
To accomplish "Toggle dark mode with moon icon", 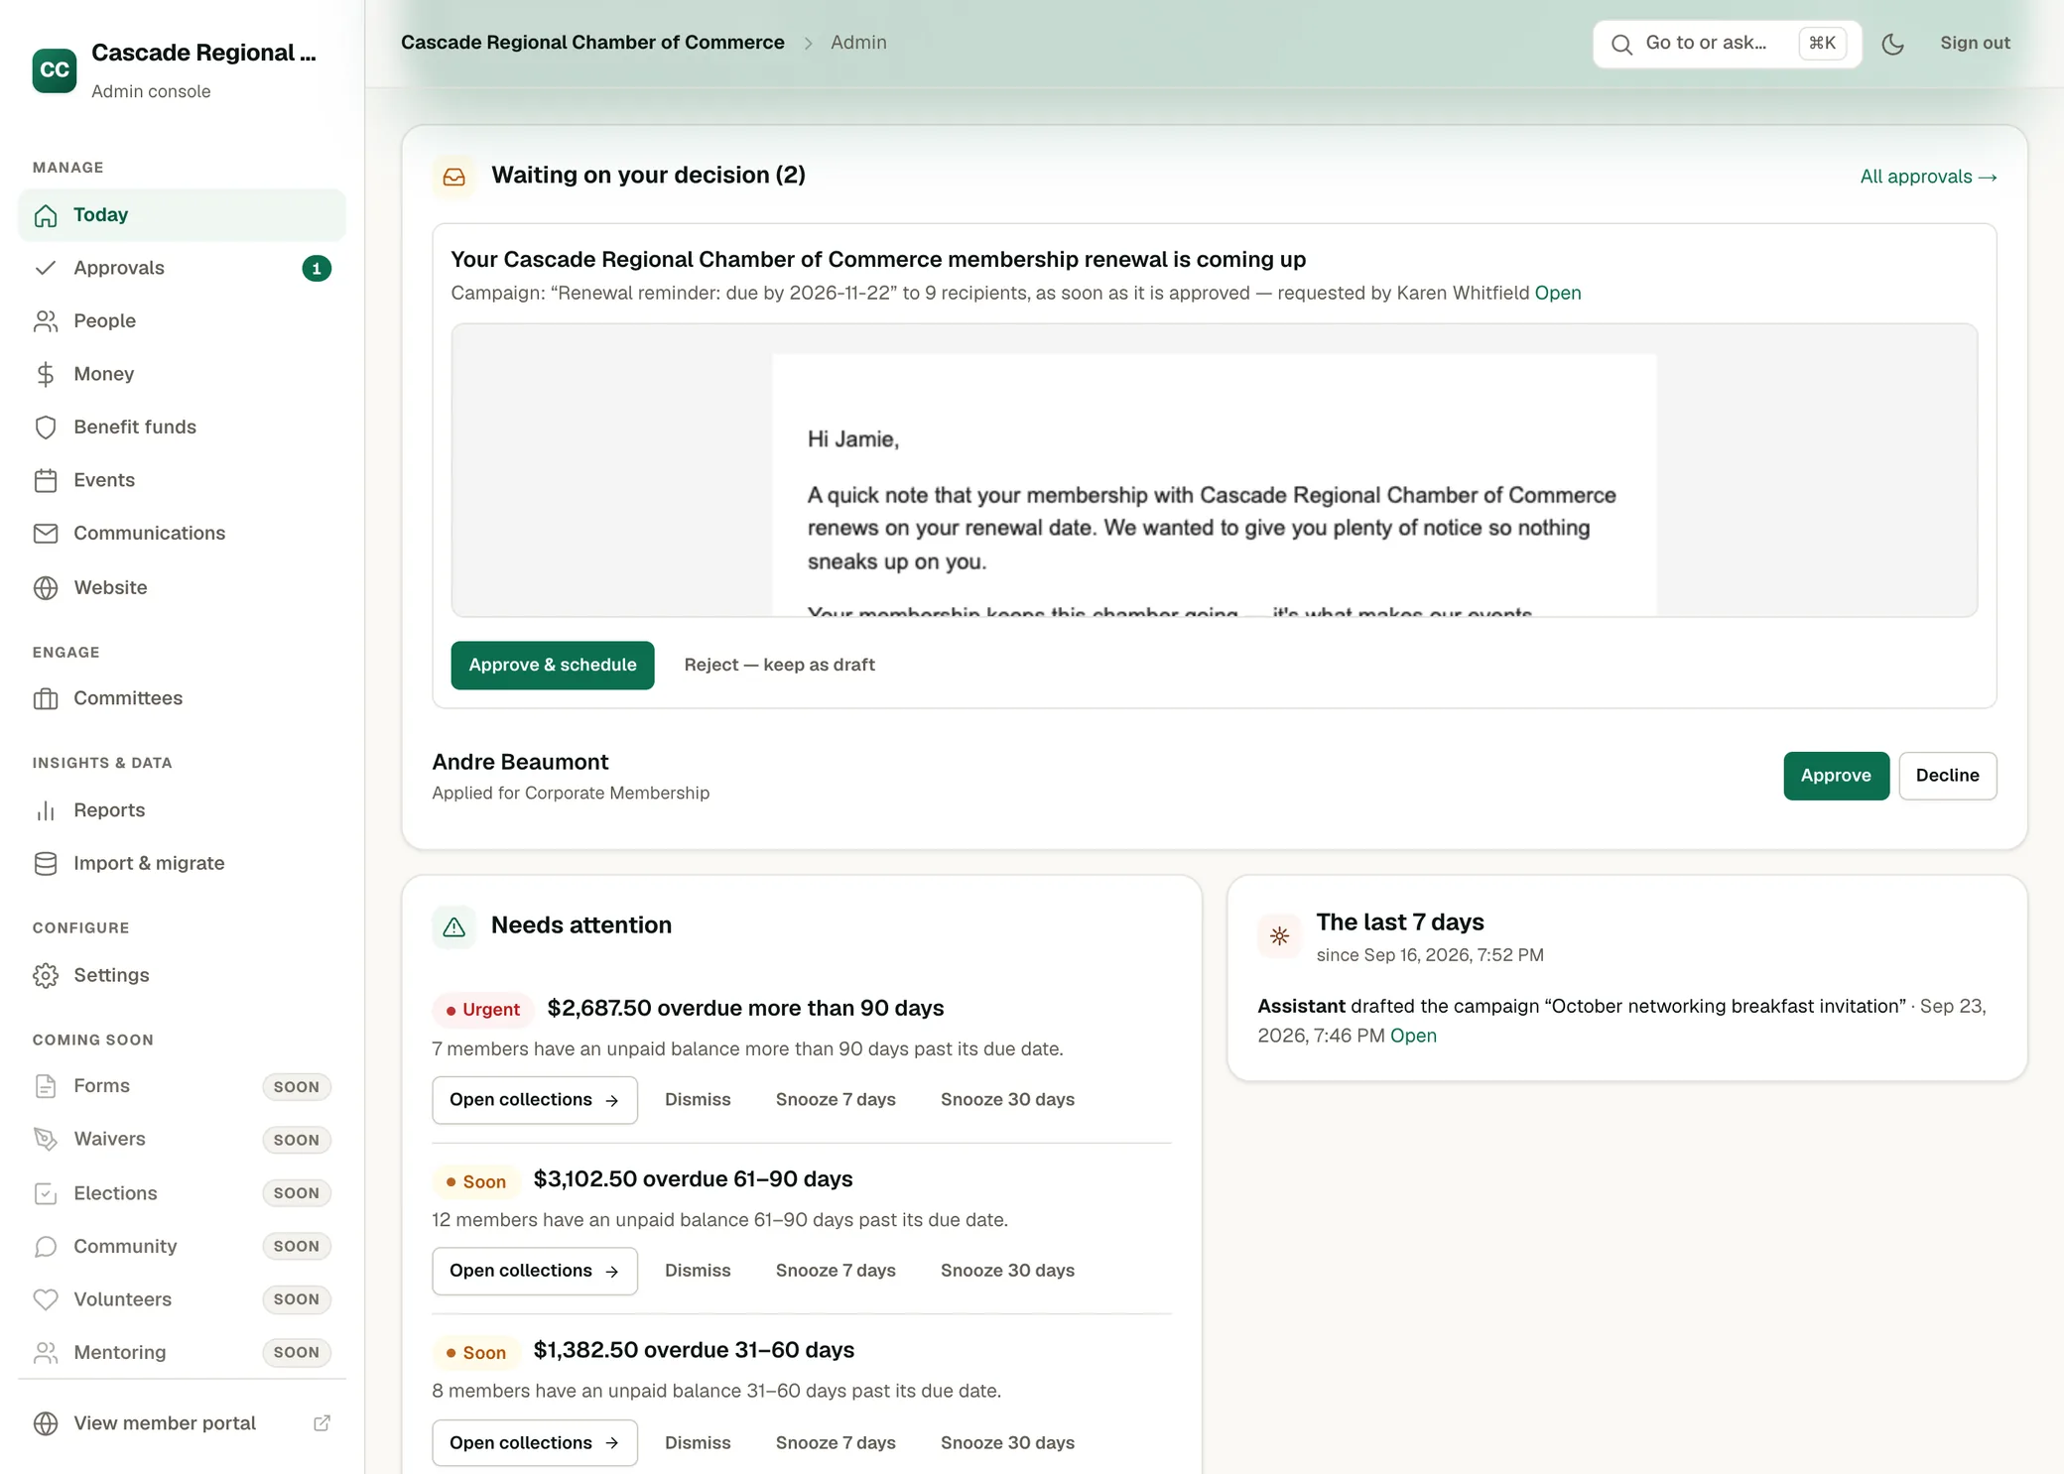I will tap(1892, 44).
